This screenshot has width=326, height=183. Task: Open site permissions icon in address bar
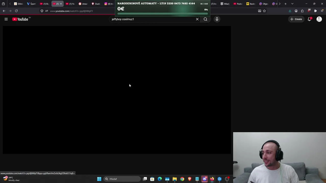47,11
